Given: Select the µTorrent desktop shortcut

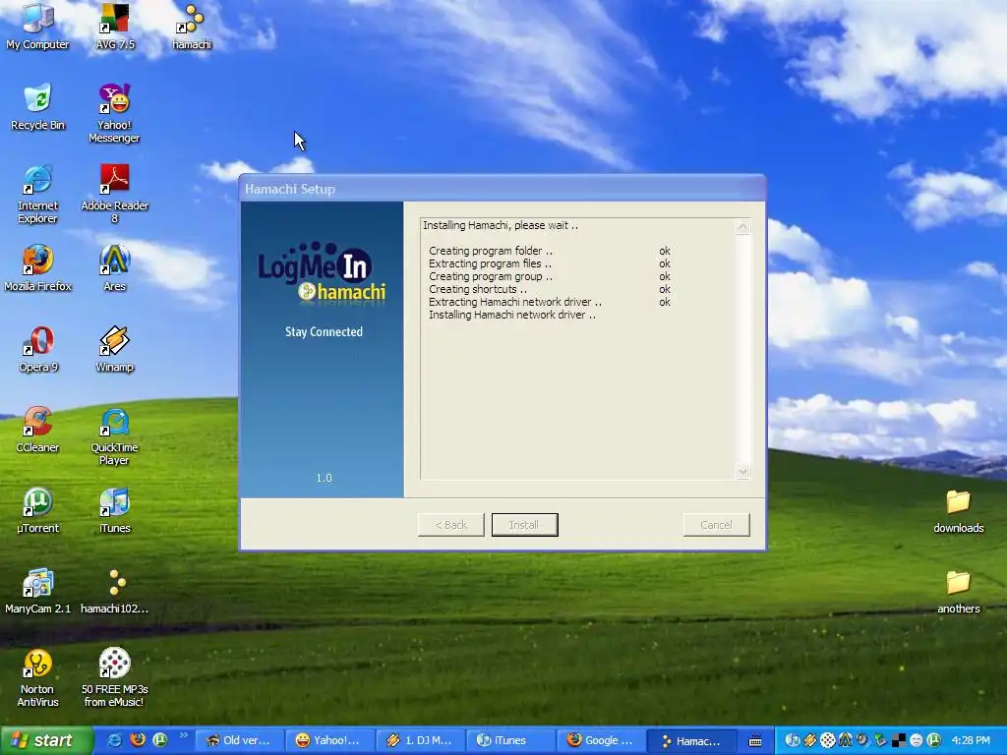Looking at the screenshot, I should (x=37, y=510).
